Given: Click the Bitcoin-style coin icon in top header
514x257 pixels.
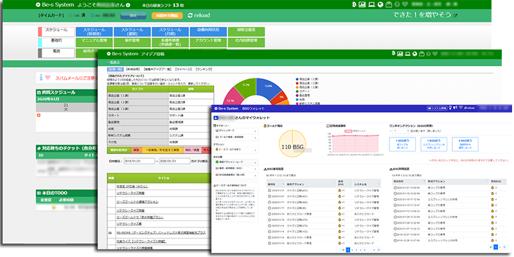Looking at the screenshot, I should [x=355, y=4].
